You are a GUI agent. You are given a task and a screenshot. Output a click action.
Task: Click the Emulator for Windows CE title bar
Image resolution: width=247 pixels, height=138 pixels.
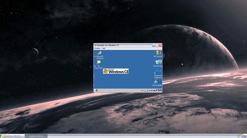tap(123, 45)
